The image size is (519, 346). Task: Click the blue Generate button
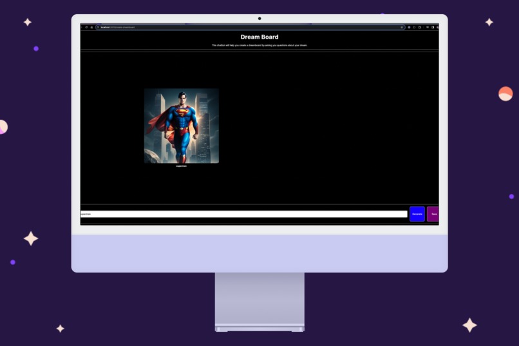coord(417,214)
